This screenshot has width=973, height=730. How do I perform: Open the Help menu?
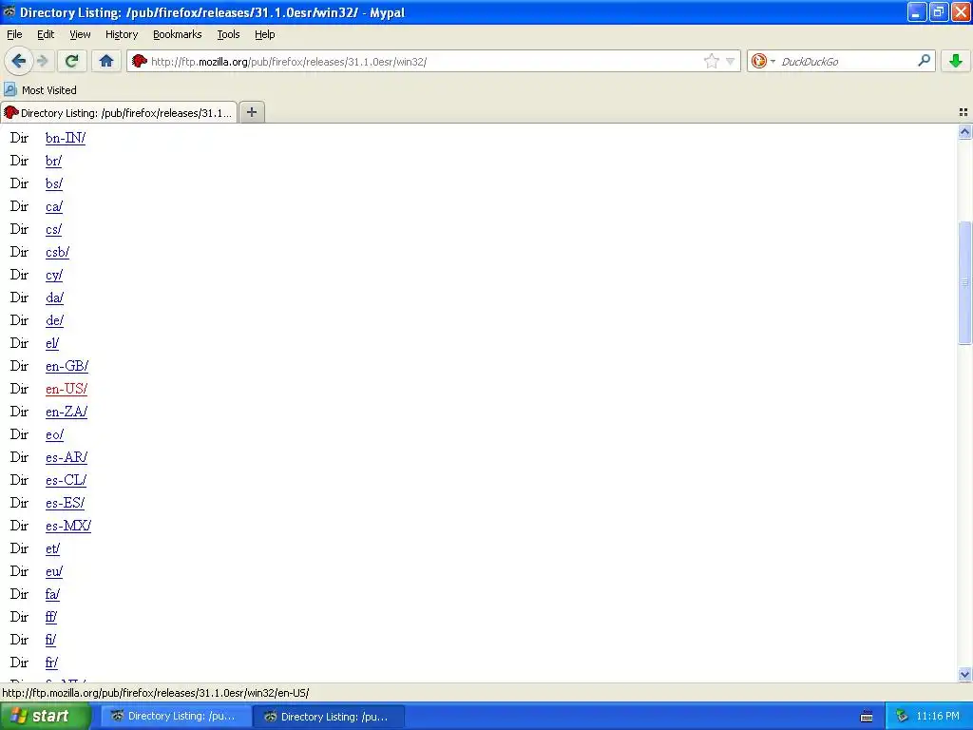(264, 34)
